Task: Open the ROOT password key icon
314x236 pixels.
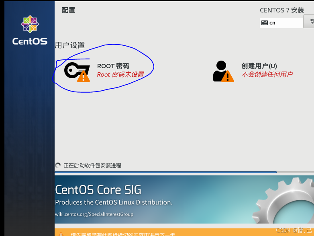Action: point(77,72)
